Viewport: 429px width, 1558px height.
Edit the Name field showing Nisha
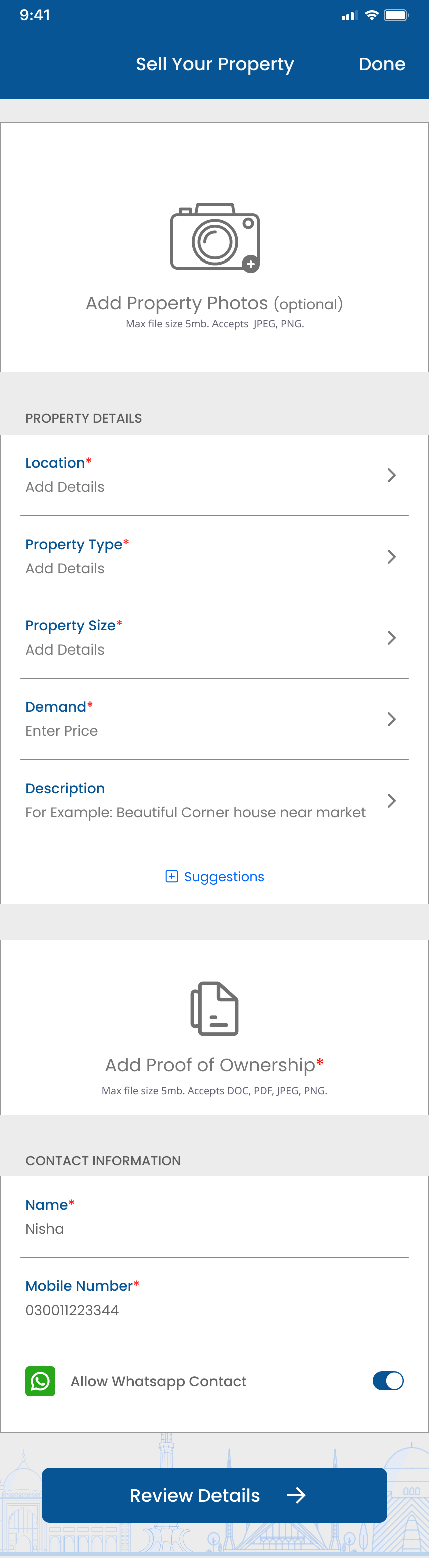[214, 1217]
